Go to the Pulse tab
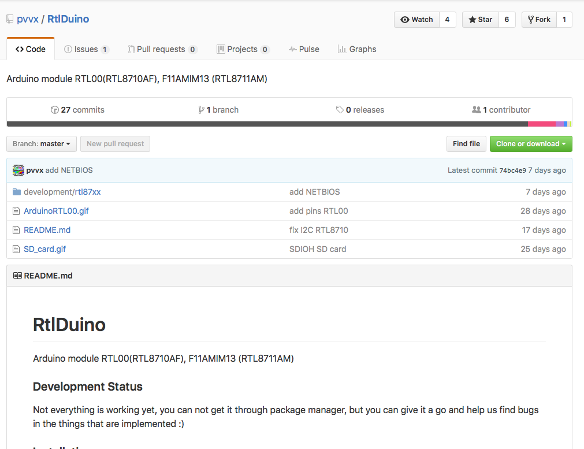Viewport: 584px width, 449px height. [x=304, y=49]
